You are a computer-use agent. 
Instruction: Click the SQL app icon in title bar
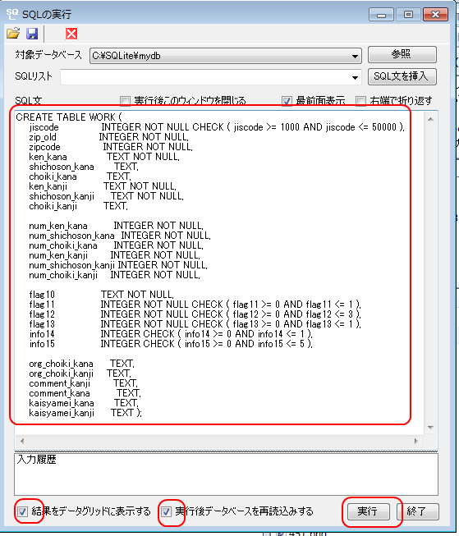click(x=11, y=14)
